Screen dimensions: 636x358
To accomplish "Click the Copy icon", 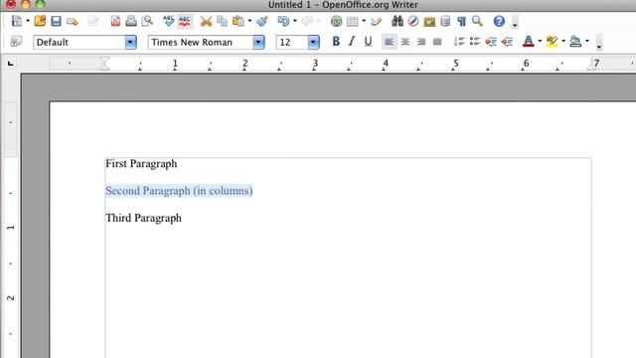I will tap(222, 21).
